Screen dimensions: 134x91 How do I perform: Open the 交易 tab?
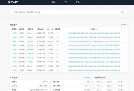66,2
